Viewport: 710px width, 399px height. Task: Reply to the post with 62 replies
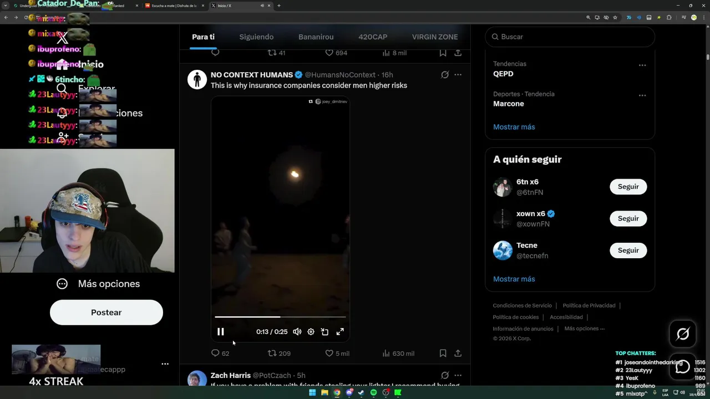220,353
